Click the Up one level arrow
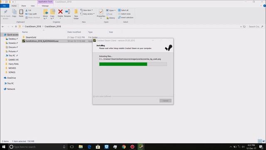 (x=16, y=27)
